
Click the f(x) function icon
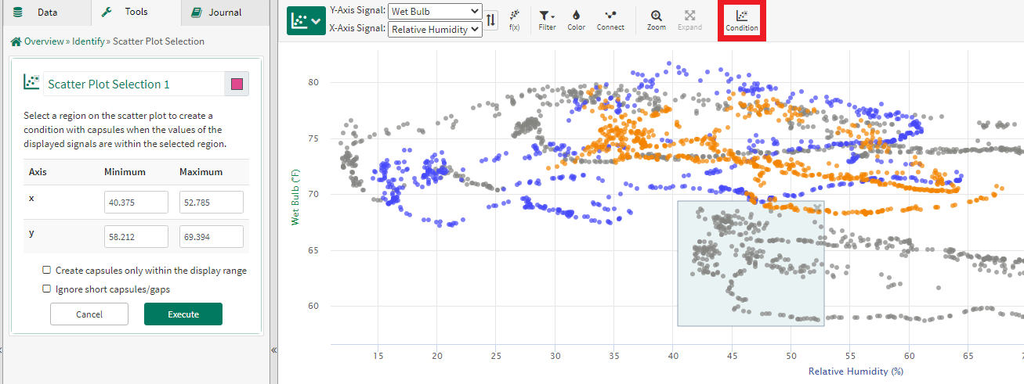(x=515, y=20)
